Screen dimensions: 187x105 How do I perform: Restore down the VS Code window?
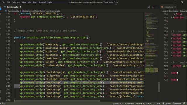(182, 2)
